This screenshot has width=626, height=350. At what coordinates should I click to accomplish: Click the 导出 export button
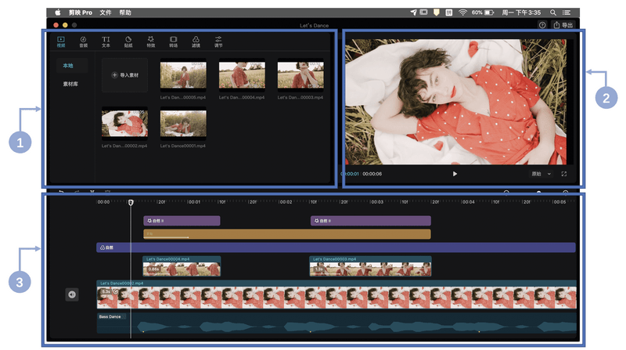563,25
